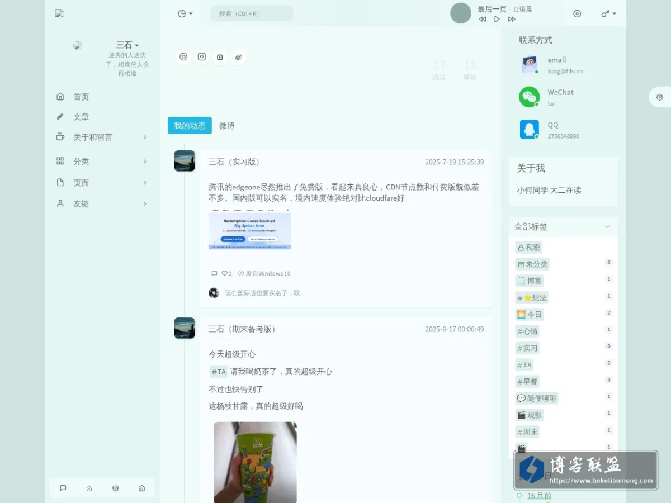Expand 关于和留言 submenu chevron
The height and width of the screenshot is (503, 671).
145,137
